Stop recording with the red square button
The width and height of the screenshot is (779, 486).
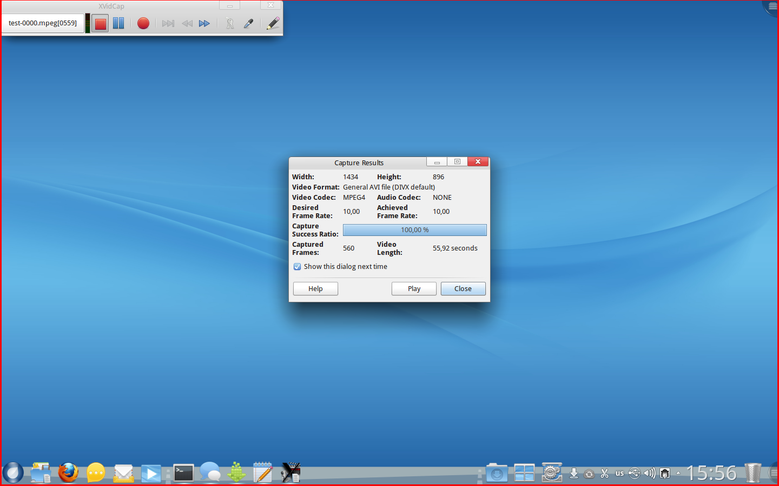click(100, 24)
